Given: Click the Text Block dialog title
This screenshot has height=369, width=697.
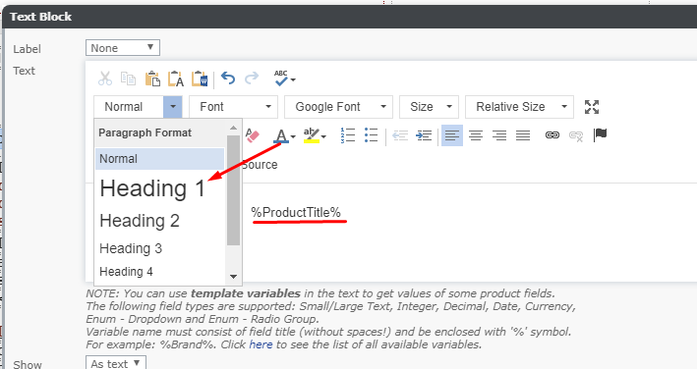Looking at the screenshot, I should tap(41, 17).
